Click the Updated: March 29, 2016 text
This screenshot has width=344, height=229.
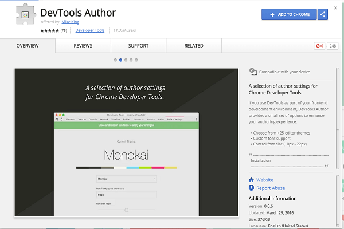(x=271, y=212)
